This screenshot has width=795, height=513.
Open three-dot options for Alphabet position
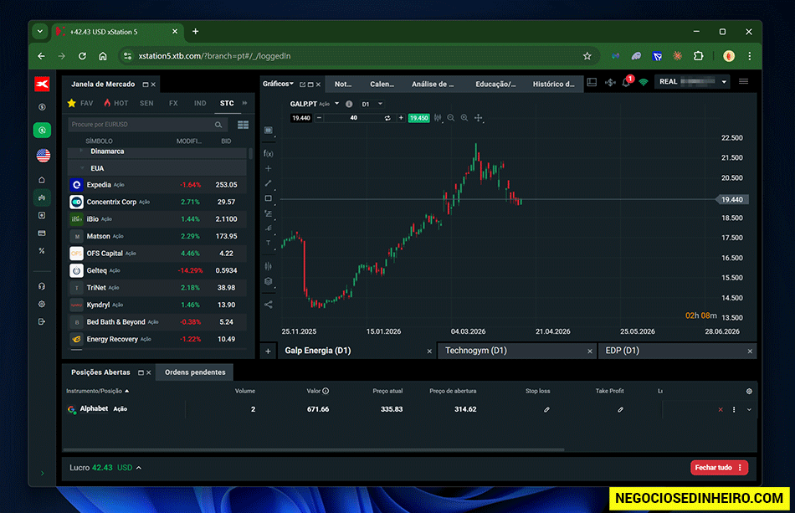(734, 409)
